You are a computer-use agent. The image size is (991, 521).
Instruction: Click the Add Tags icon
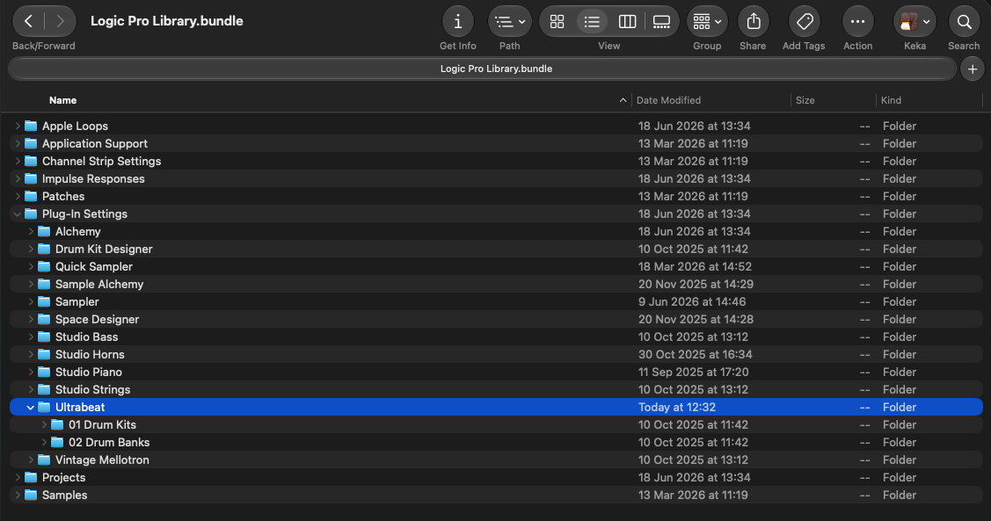tap(805, 21)
